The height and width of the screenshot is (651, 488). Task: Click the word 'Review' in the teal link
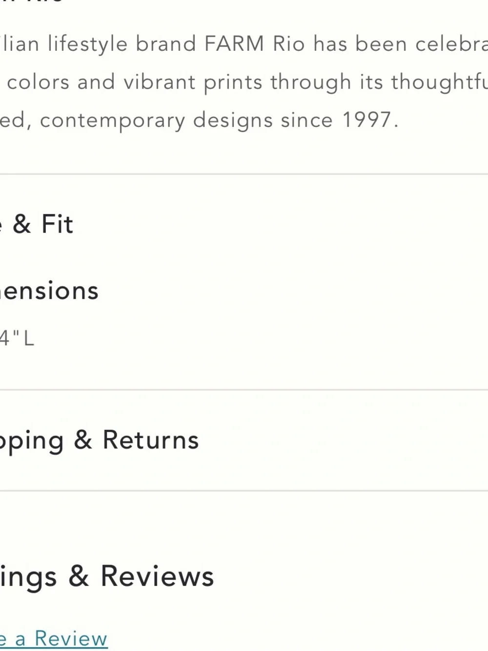[x=71, y=638]
